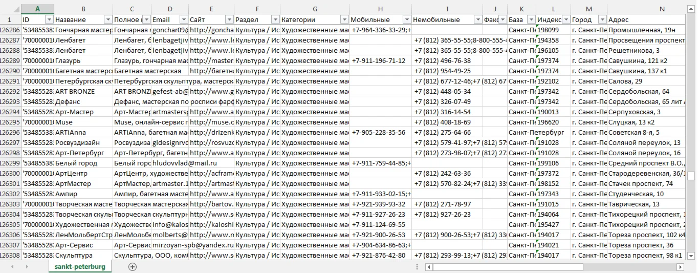This screenshot has width=699, height=273.
Task: Click the vertical scrollbar thumb
Action: tap(691, 176)
